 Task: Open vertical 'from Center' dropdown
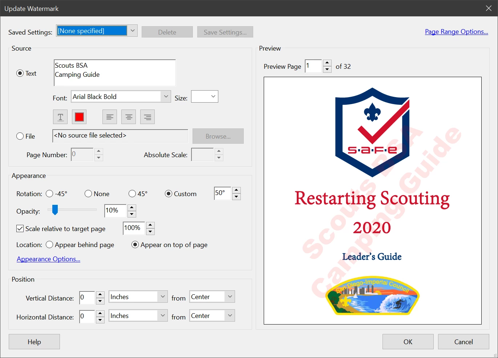coord(212,297)
